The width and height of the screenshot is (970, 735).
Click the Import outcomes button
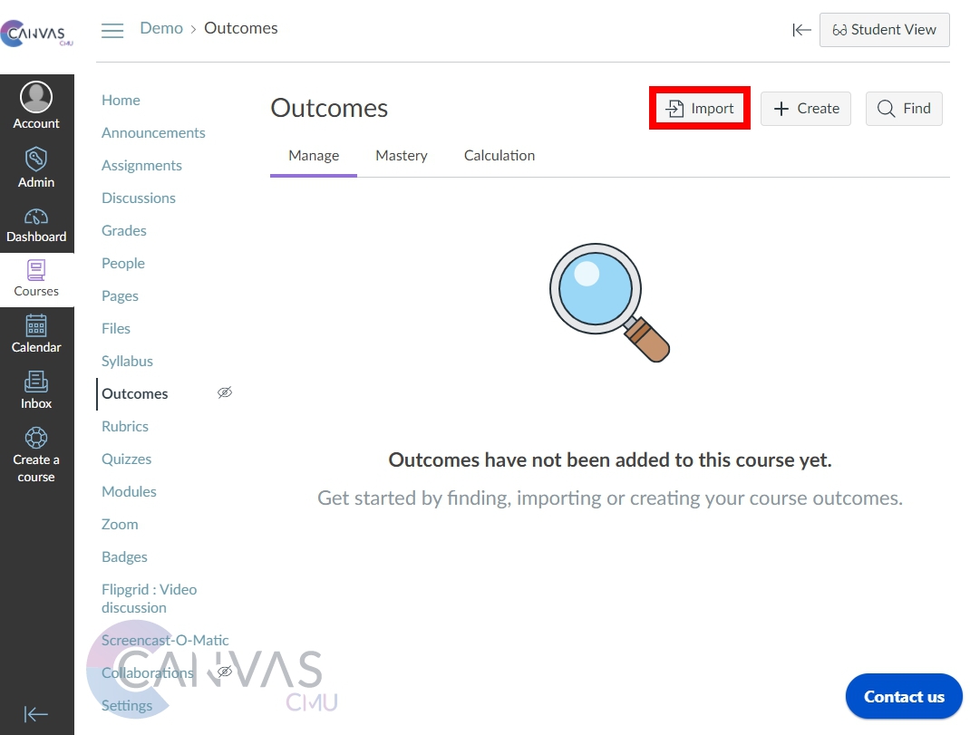(x=700, y=109)
